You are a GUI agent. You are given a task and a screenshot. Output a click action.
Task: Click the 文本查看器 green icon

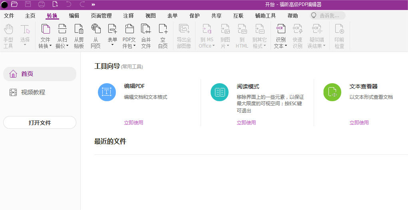(332, 92)
